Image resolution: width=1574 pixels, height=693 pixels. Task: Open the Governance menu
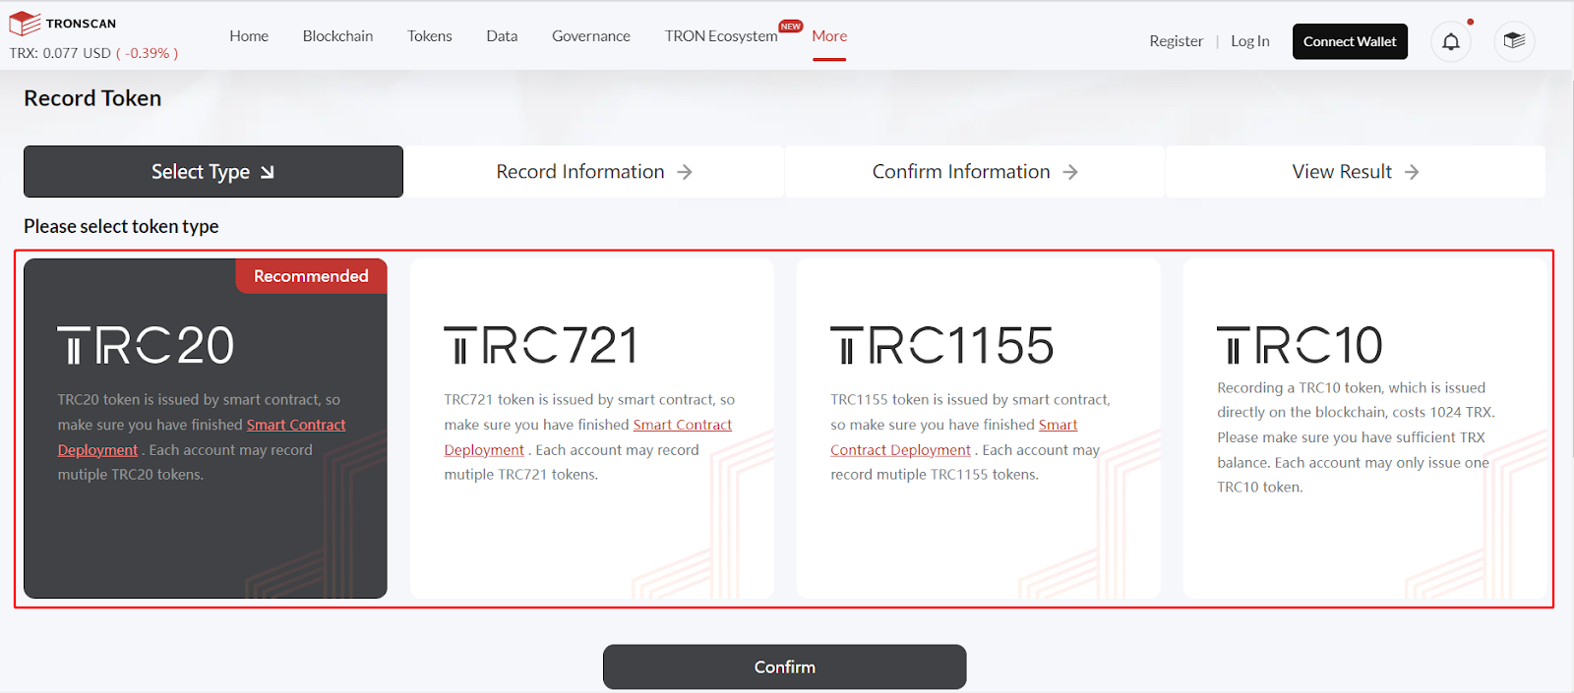point(591,36)
